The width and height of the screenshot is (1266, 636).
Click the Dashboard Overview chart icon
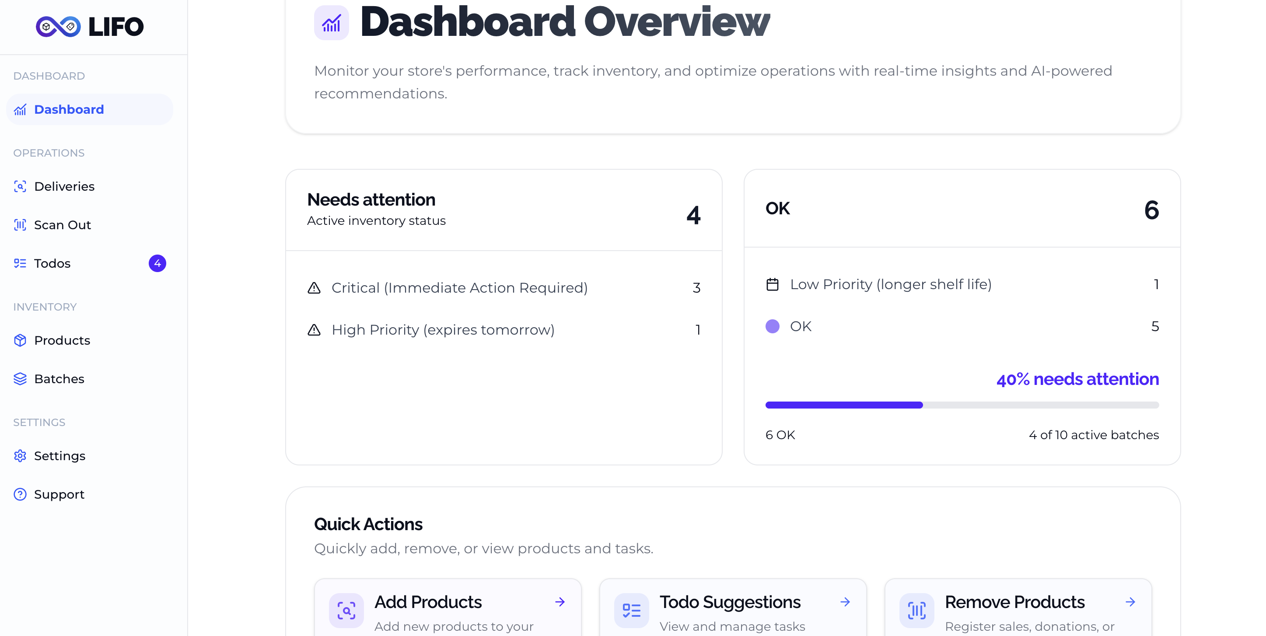(331, 23)
